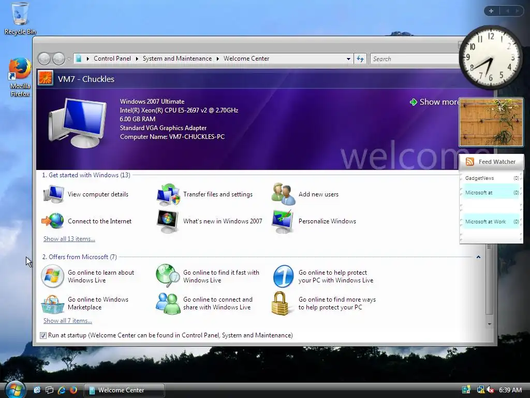This screenshot has height=398, width=530.
Task: Select the GadgetNews feed entry
Action: [x=491, y=178]
